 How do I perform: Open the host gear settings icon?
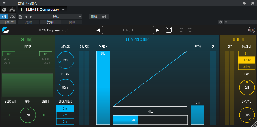(221, 22)
